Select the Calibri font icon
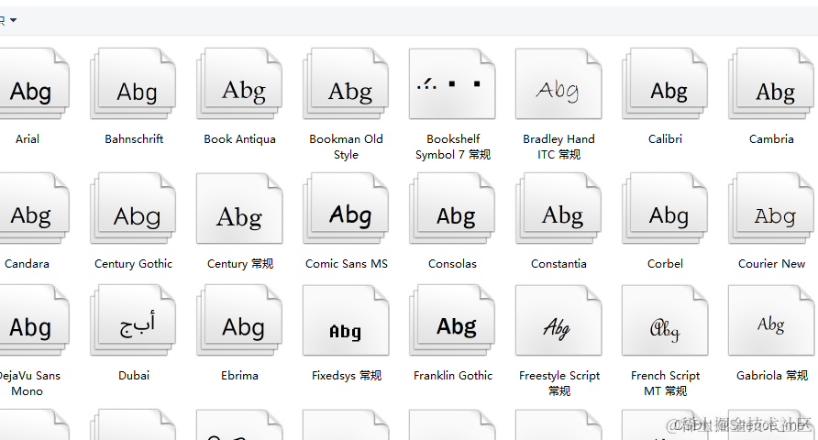 (x=665, y=83)
